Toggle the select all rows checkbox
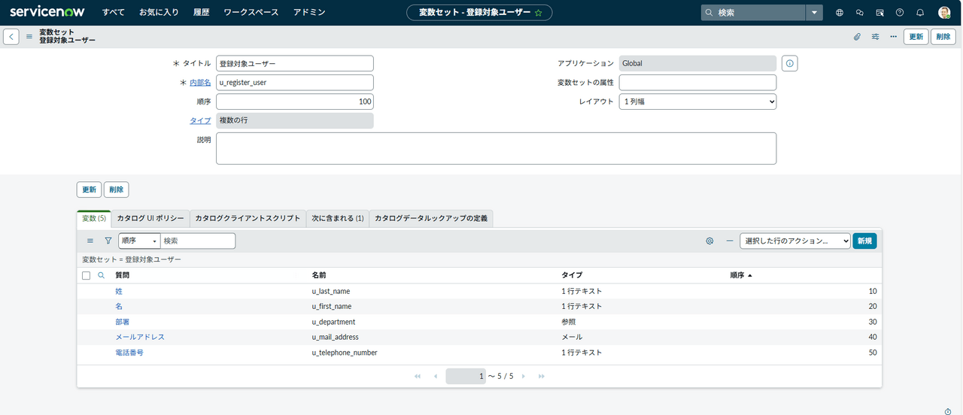 tap(86, 275)
